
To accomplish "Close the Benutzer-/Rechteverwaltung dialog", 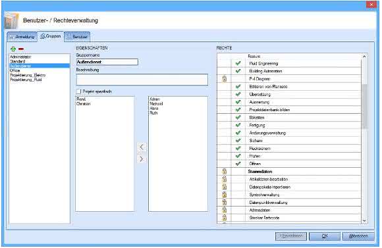I will (371, 5).
